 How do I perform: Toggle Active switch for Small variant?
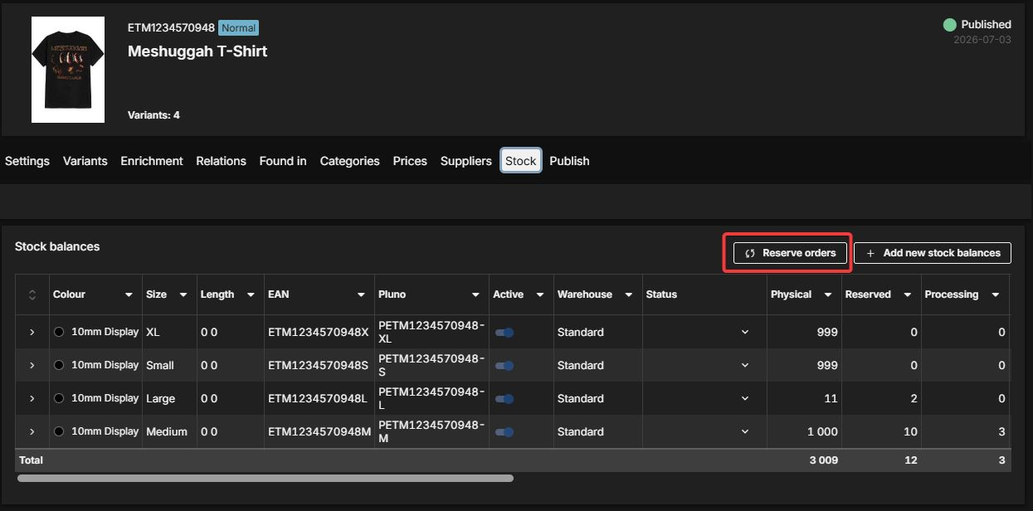[504, 365]
